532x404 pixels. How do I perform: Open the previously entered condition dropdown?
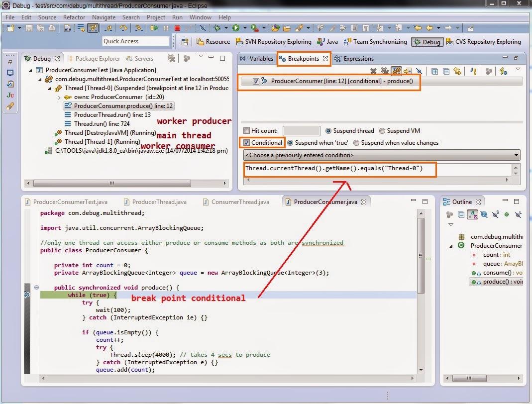click(x=516, y=155)
